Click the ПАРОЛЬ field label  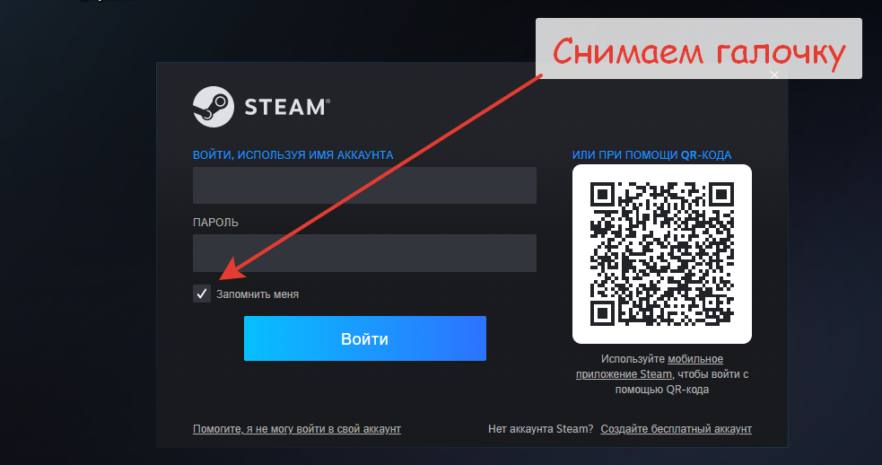tap(215, 223)
